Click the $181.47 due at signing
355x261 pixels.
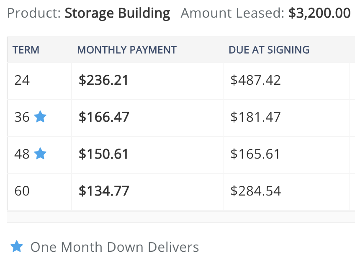tap(255, 117)
